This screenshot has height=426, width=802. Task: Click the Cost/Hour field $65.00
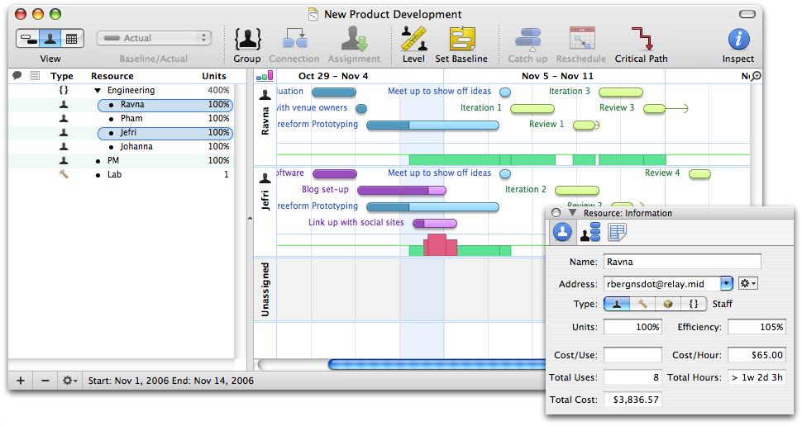tap(757, 354)
